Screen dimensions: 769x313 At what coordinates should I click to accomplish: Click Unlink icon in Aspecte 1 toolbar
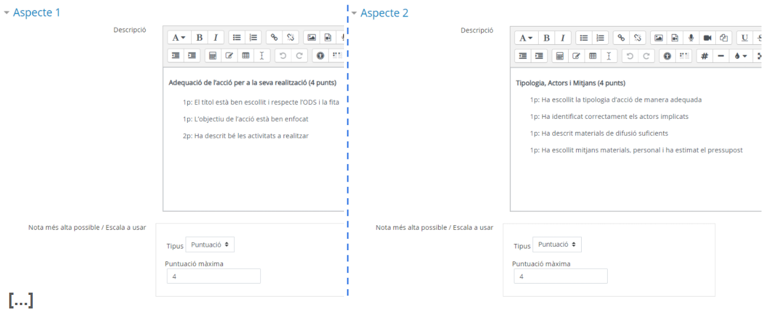coord(291,38)
